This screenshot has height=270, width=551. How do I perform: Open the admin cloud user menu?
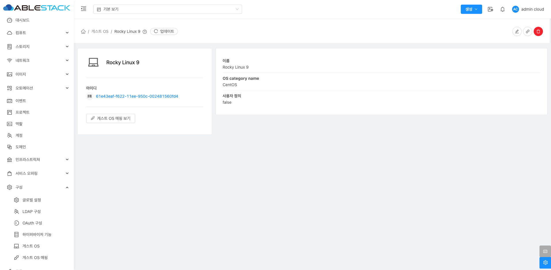coord(528,9)
